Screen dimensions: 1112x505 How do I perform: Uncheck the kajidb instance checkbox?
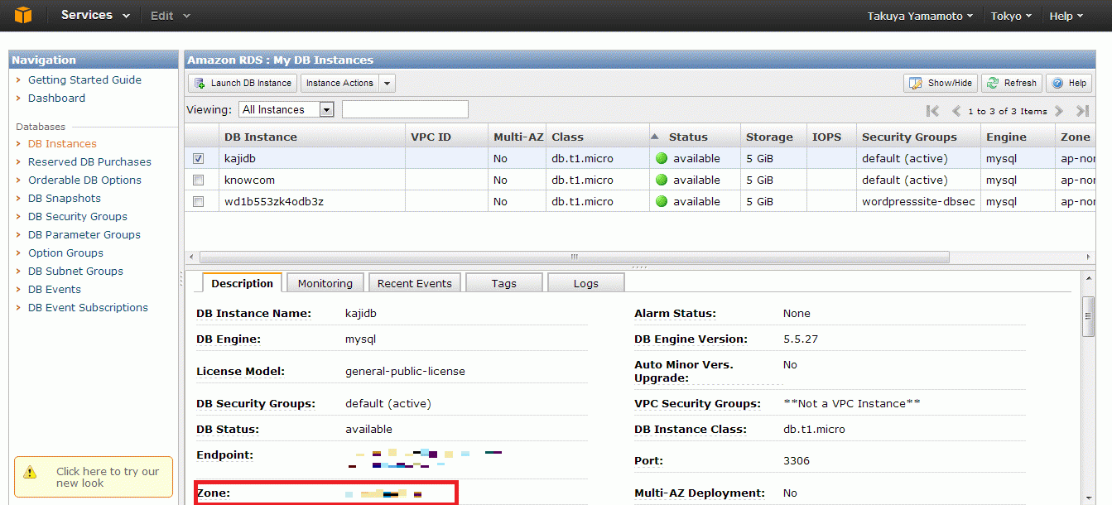(199, 158)
